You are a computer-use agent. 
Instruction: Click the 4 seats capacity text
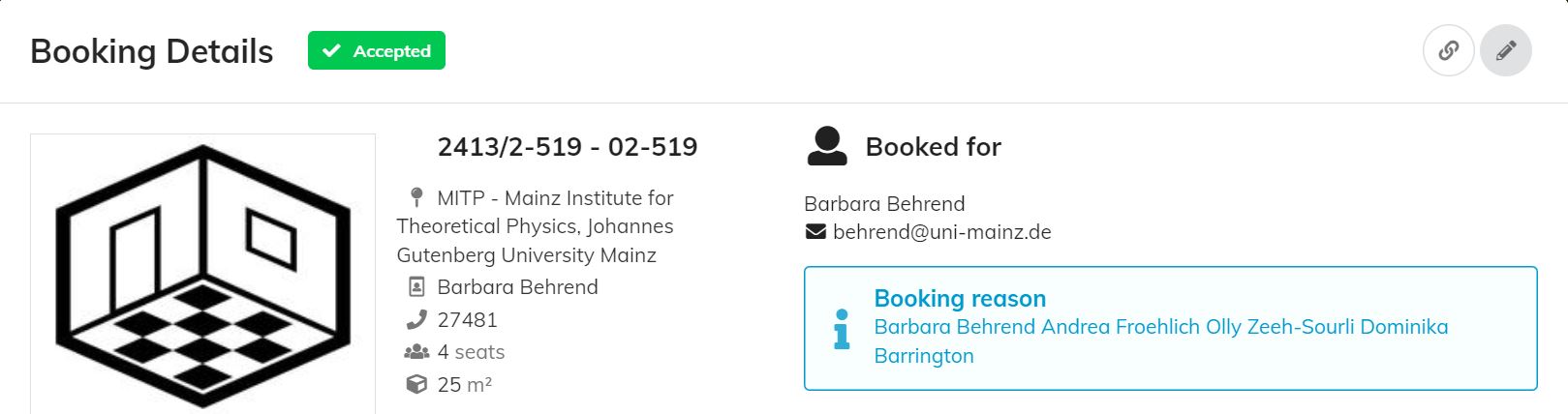[471, 352]
